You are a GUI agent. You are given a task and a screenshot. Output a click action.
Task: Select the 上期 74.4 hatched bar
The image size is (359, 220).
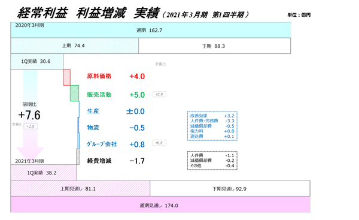pyautogui.click(x=75, y=46)
